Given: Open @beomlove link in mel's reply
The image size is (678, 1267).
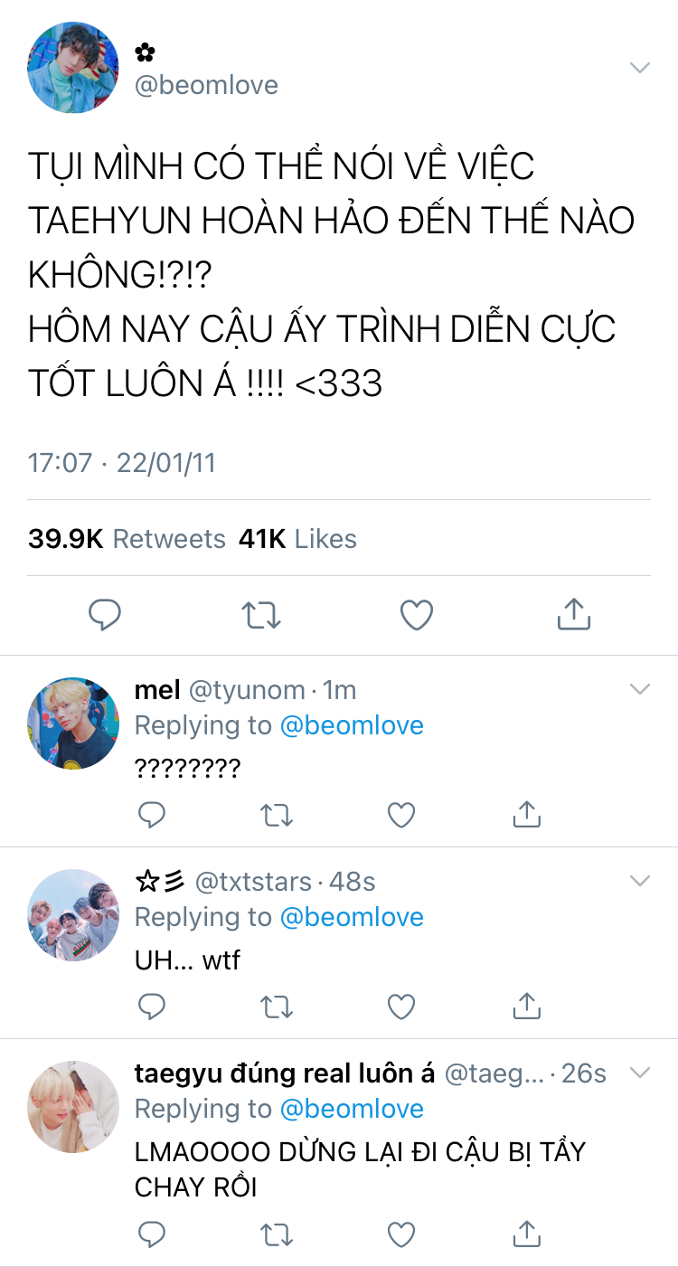Looking at the screenshot, I should pos(352,725).
